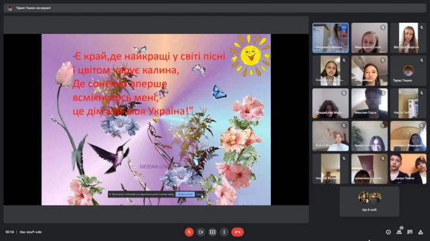Unmute the red microphone button
Viewport: 430px width, 241px height.
tap(189, 232)
